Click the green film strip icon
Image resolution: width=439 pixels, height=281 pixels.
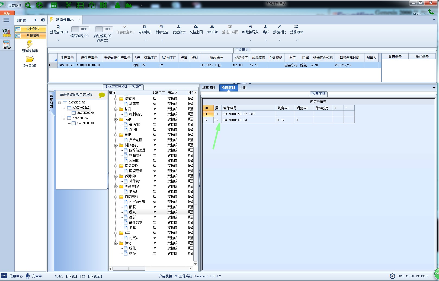[80, 5]
